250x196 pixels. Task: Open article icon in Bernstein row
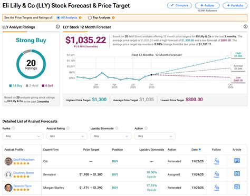[237, 174]
